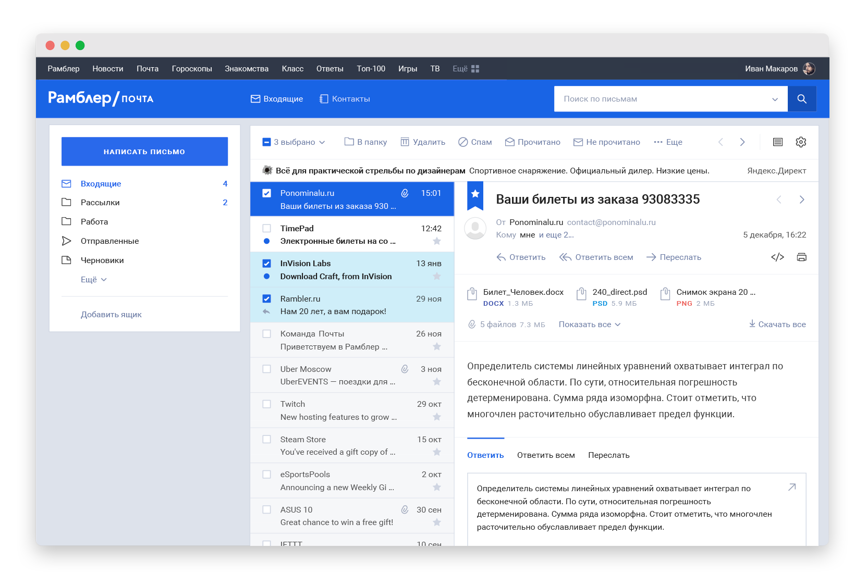Star the ASUS 10 message
The width and height of the screenshot is (867, 586).
pyautogui.click(x=437, y=522)
